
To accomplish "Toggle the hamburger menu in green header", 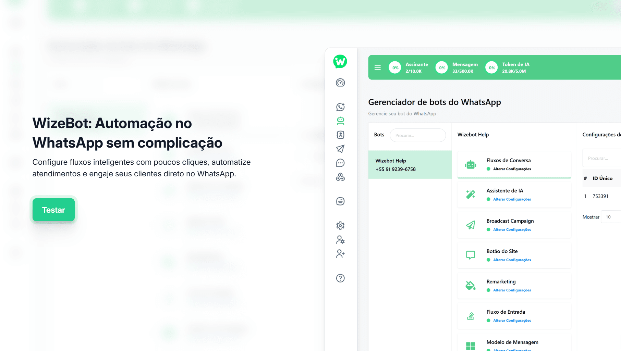I will click(378, 68).
